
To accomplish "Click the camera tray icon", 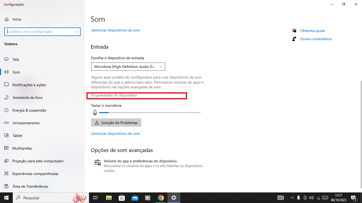I will tap(305, 198).
